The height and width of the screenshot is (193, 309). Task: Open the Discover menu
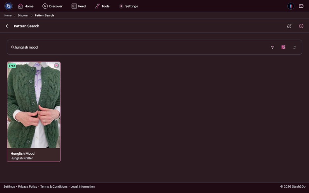coord(52,6)
